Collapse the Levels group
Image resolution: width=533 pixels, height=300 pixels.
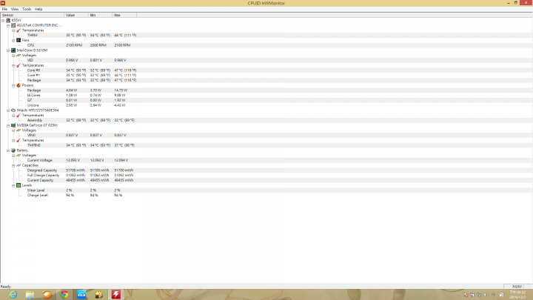[x=13, y=186]
